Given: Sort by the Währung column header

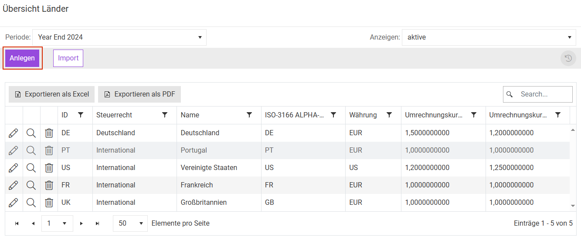Looking at the screenshot, I should (363, 115).
